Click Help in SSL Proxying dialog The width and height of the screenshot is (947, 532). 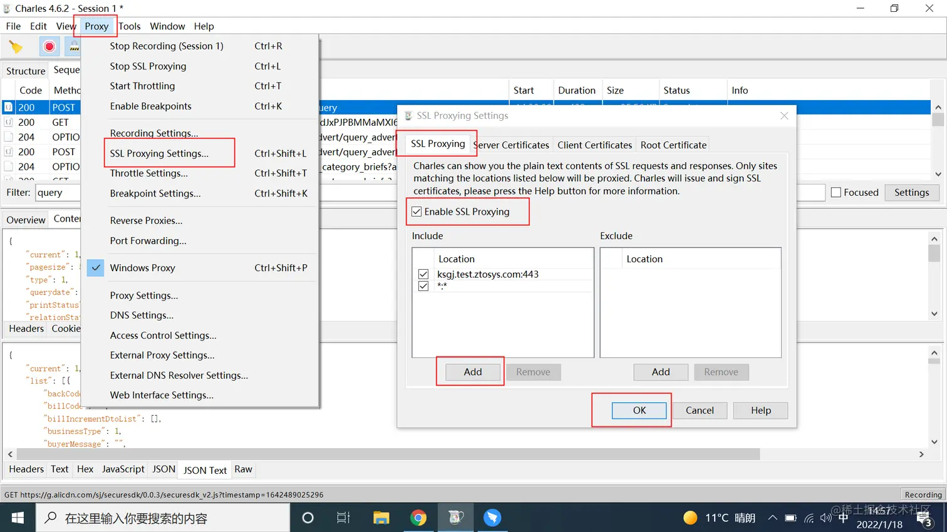[761, 410]
